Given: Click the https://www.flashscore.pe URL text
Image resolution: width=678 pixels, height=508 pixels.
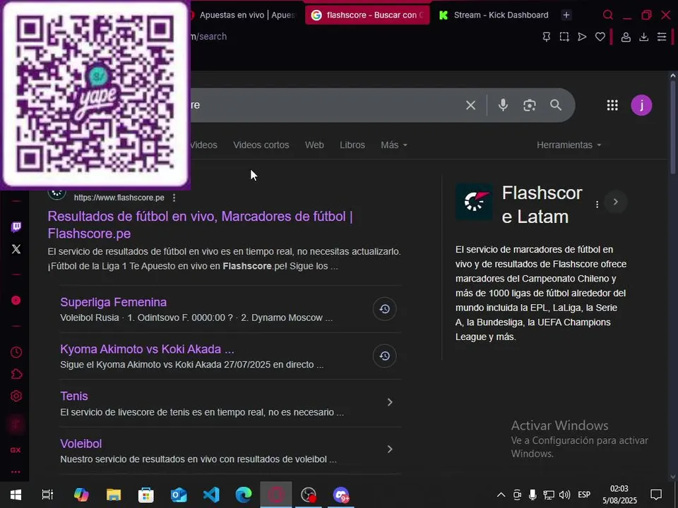Looking at the screenshot, I should click(x=119, y=198).
